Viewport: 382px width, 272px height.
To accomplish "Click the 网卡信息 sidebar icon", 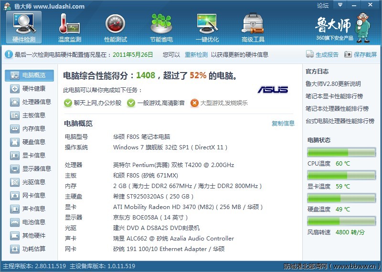I will 15,196.
